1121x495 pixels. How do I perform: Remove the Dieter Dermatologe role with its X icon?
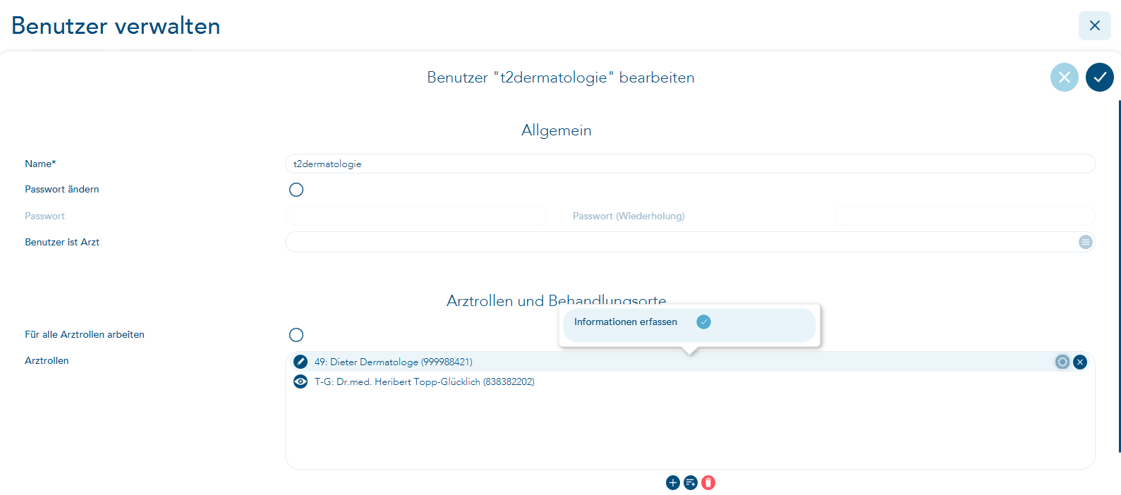click(x=1080, y=362)
